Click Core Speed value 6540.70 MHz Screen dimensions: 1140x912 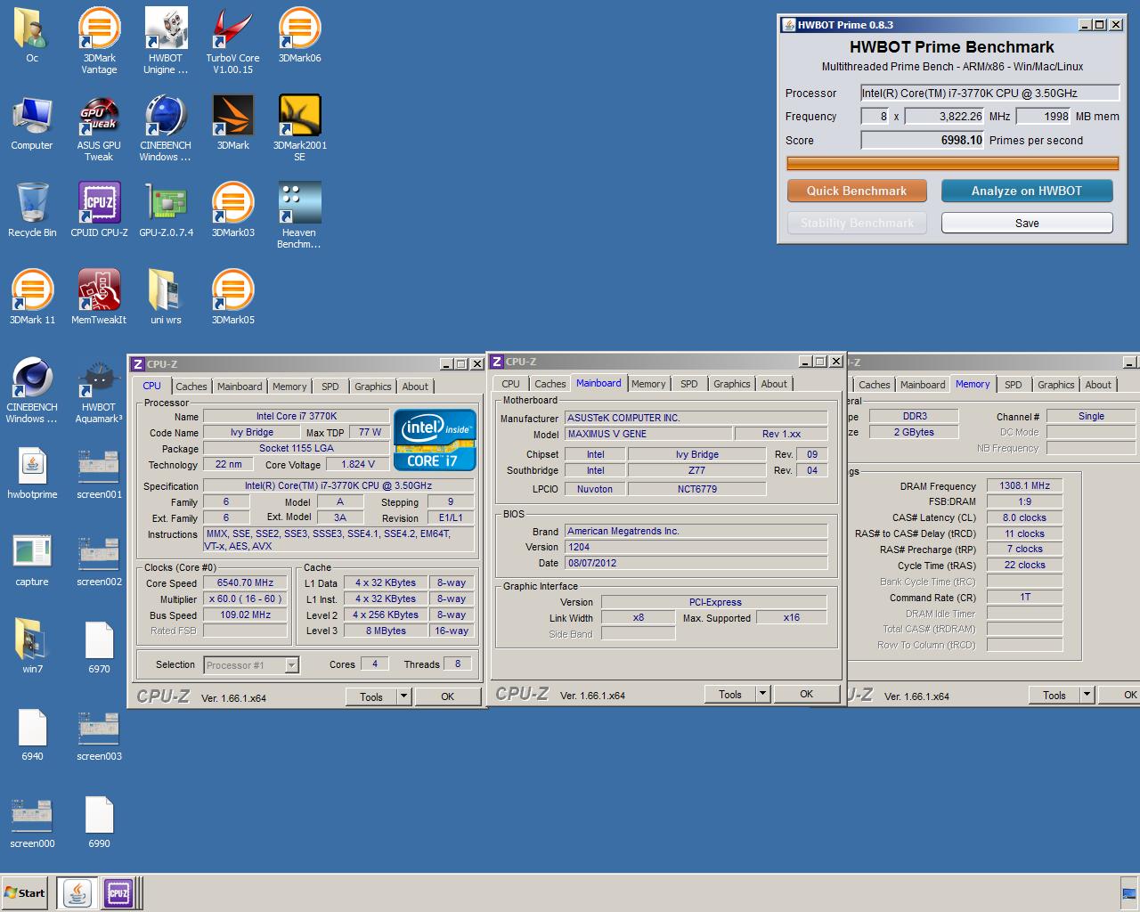245,582
